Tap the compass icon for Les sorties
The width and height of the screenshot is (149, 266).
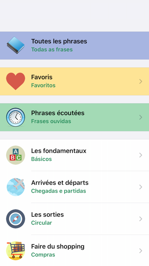pyautogui.click(x=16, y=219)
